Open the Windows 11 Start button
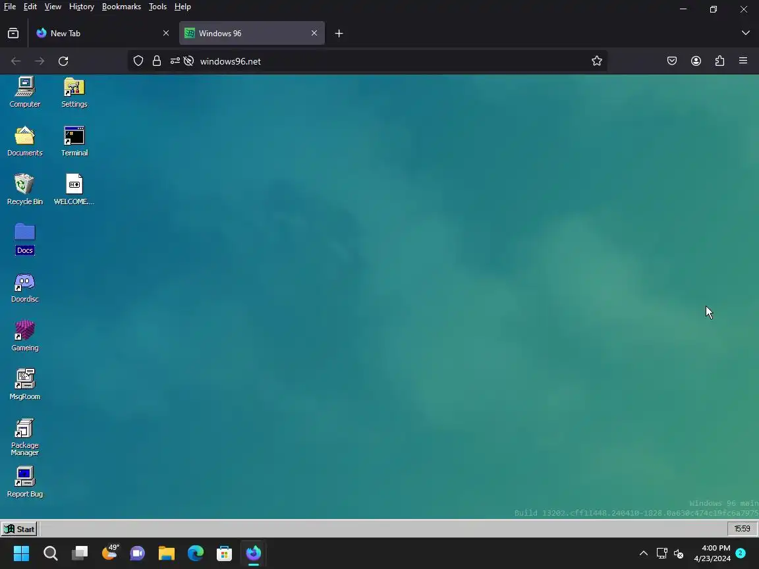 (21, 553)
